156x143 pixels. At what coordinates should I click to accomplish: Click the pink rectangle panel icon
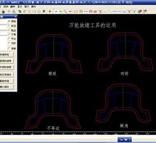pyautogui.click(x=90, y=11)
